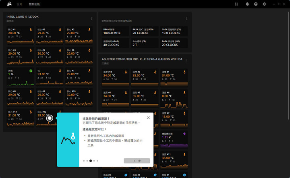Image resolution: width=290 pixels, height=178 pixels.
Task: Click the temperature #6 0.00 °C thermometer icon
Action: (x=184, y=93)
